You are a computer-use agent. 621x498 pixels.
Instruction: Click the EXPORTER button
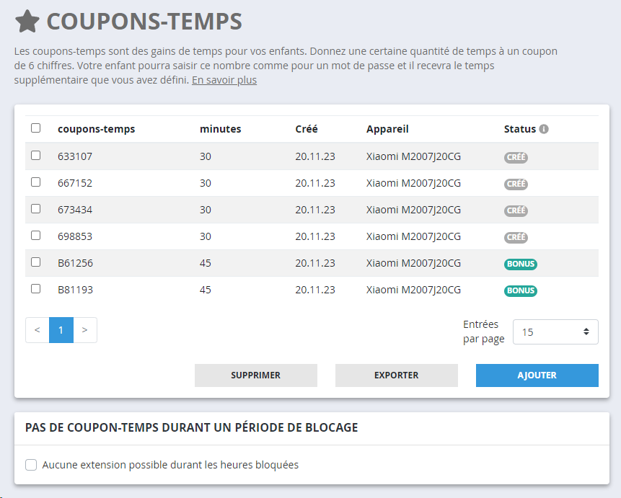(397, 375)
